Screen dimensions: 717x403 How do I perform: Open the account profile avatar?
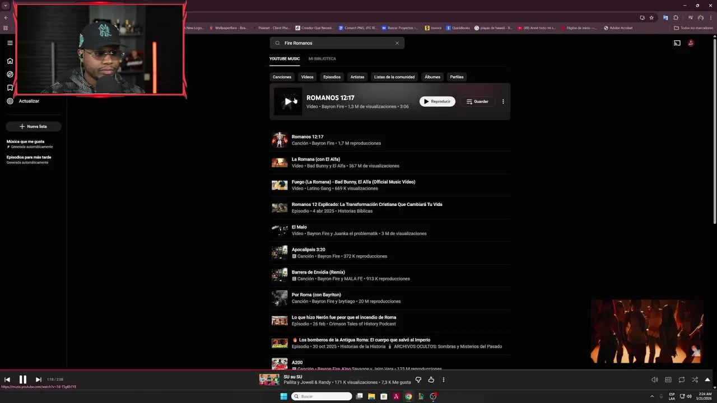pyautogui.click(x=691, y=43)
